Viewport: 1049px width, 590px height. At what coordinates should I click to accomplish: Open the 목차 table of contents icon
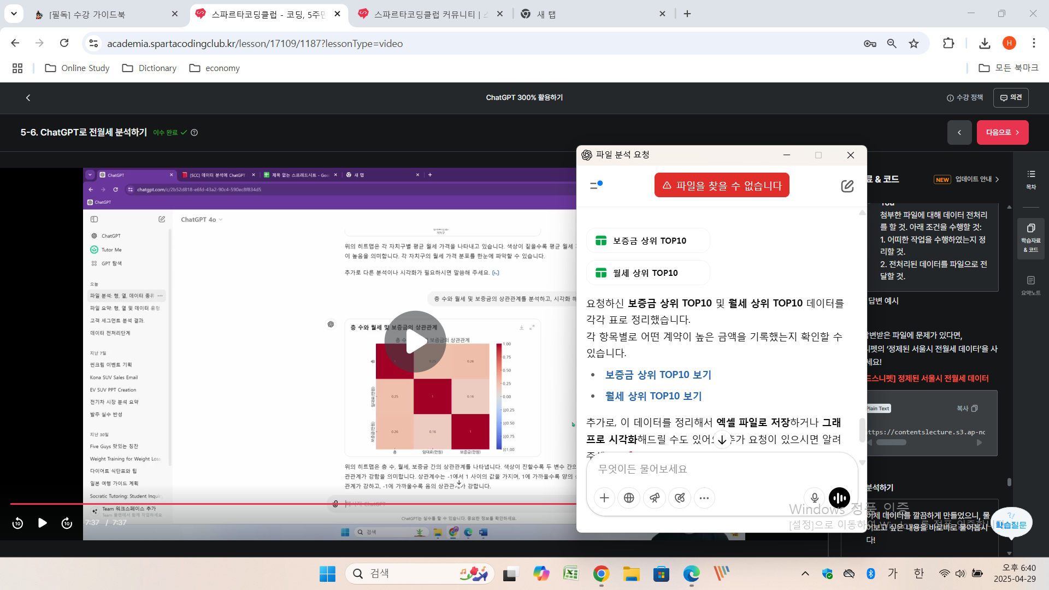[x=1031, y=179]
